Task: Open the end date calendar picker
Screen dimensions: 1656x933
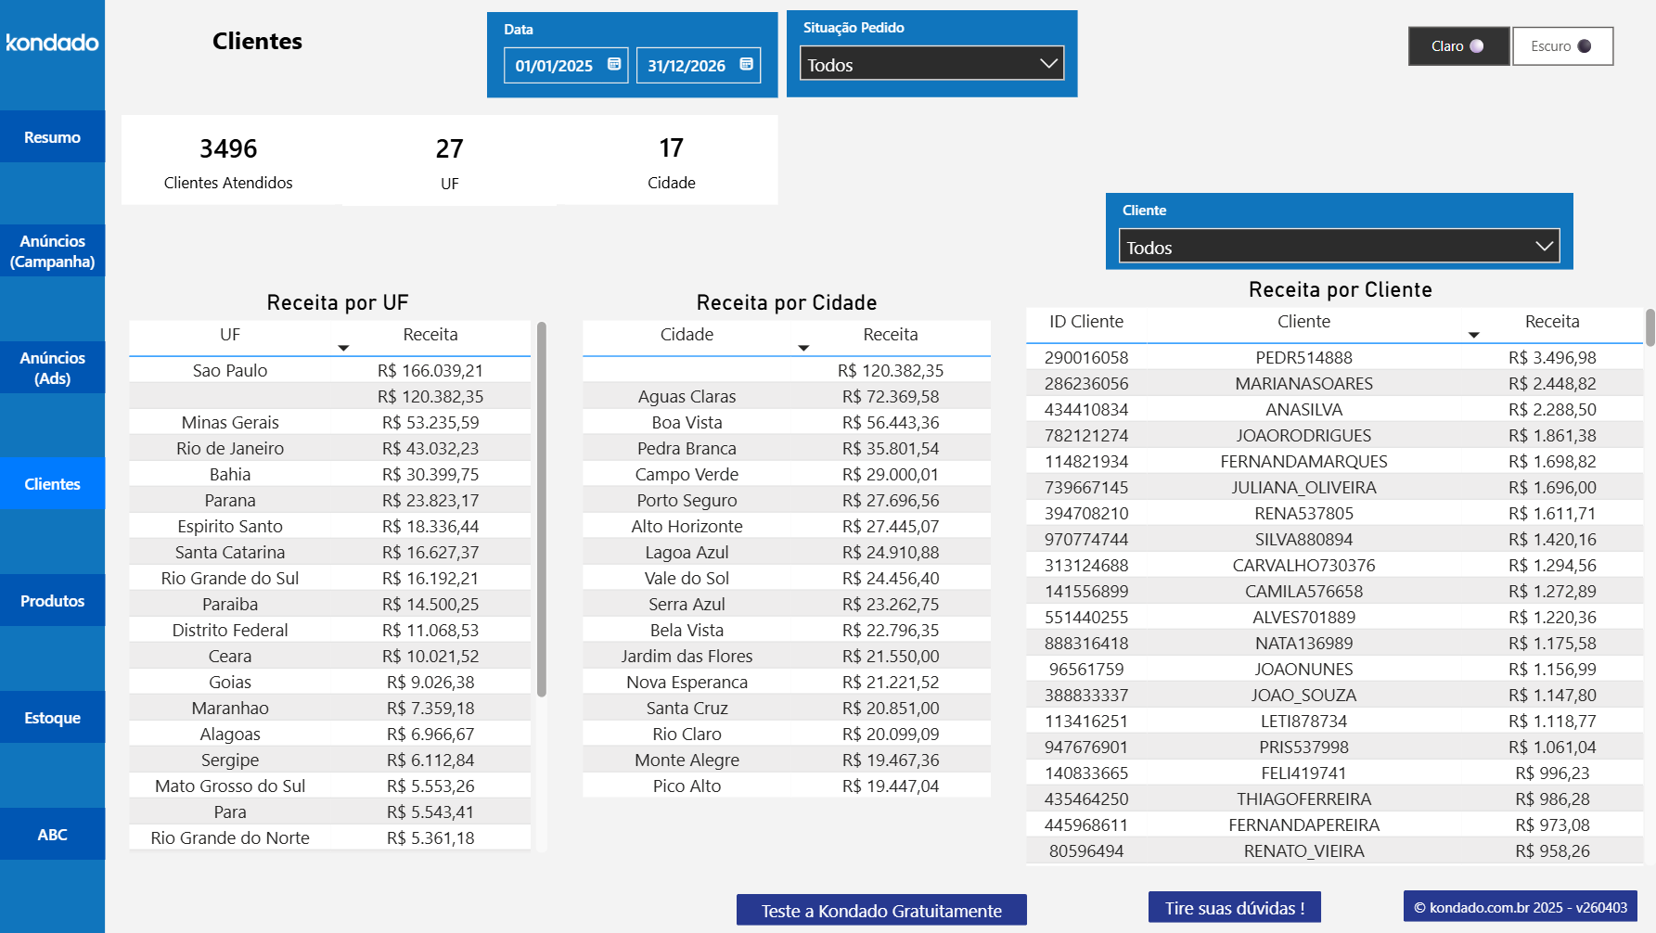Action: point(747,65)
